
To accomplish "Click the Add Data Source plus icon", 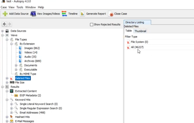I will click(x=5, y=14).
